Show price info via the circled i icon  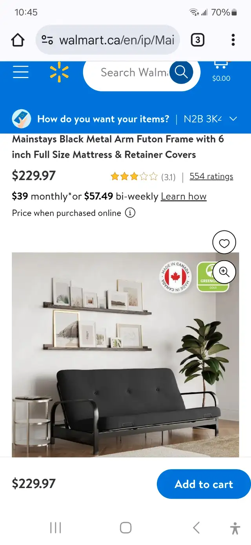(x=130, y=213)
